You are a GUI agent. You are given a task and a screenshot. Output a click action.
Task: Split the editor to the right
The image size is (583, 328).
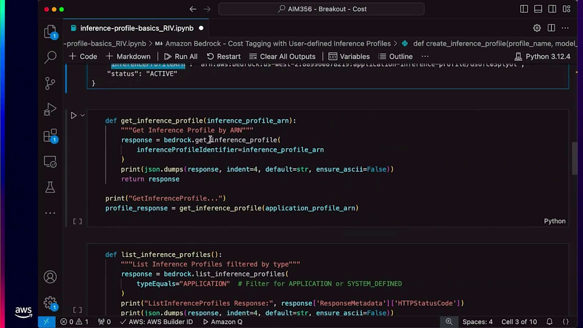point(551,28)
